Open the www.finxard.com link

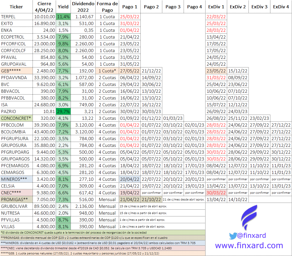(249, 245)
